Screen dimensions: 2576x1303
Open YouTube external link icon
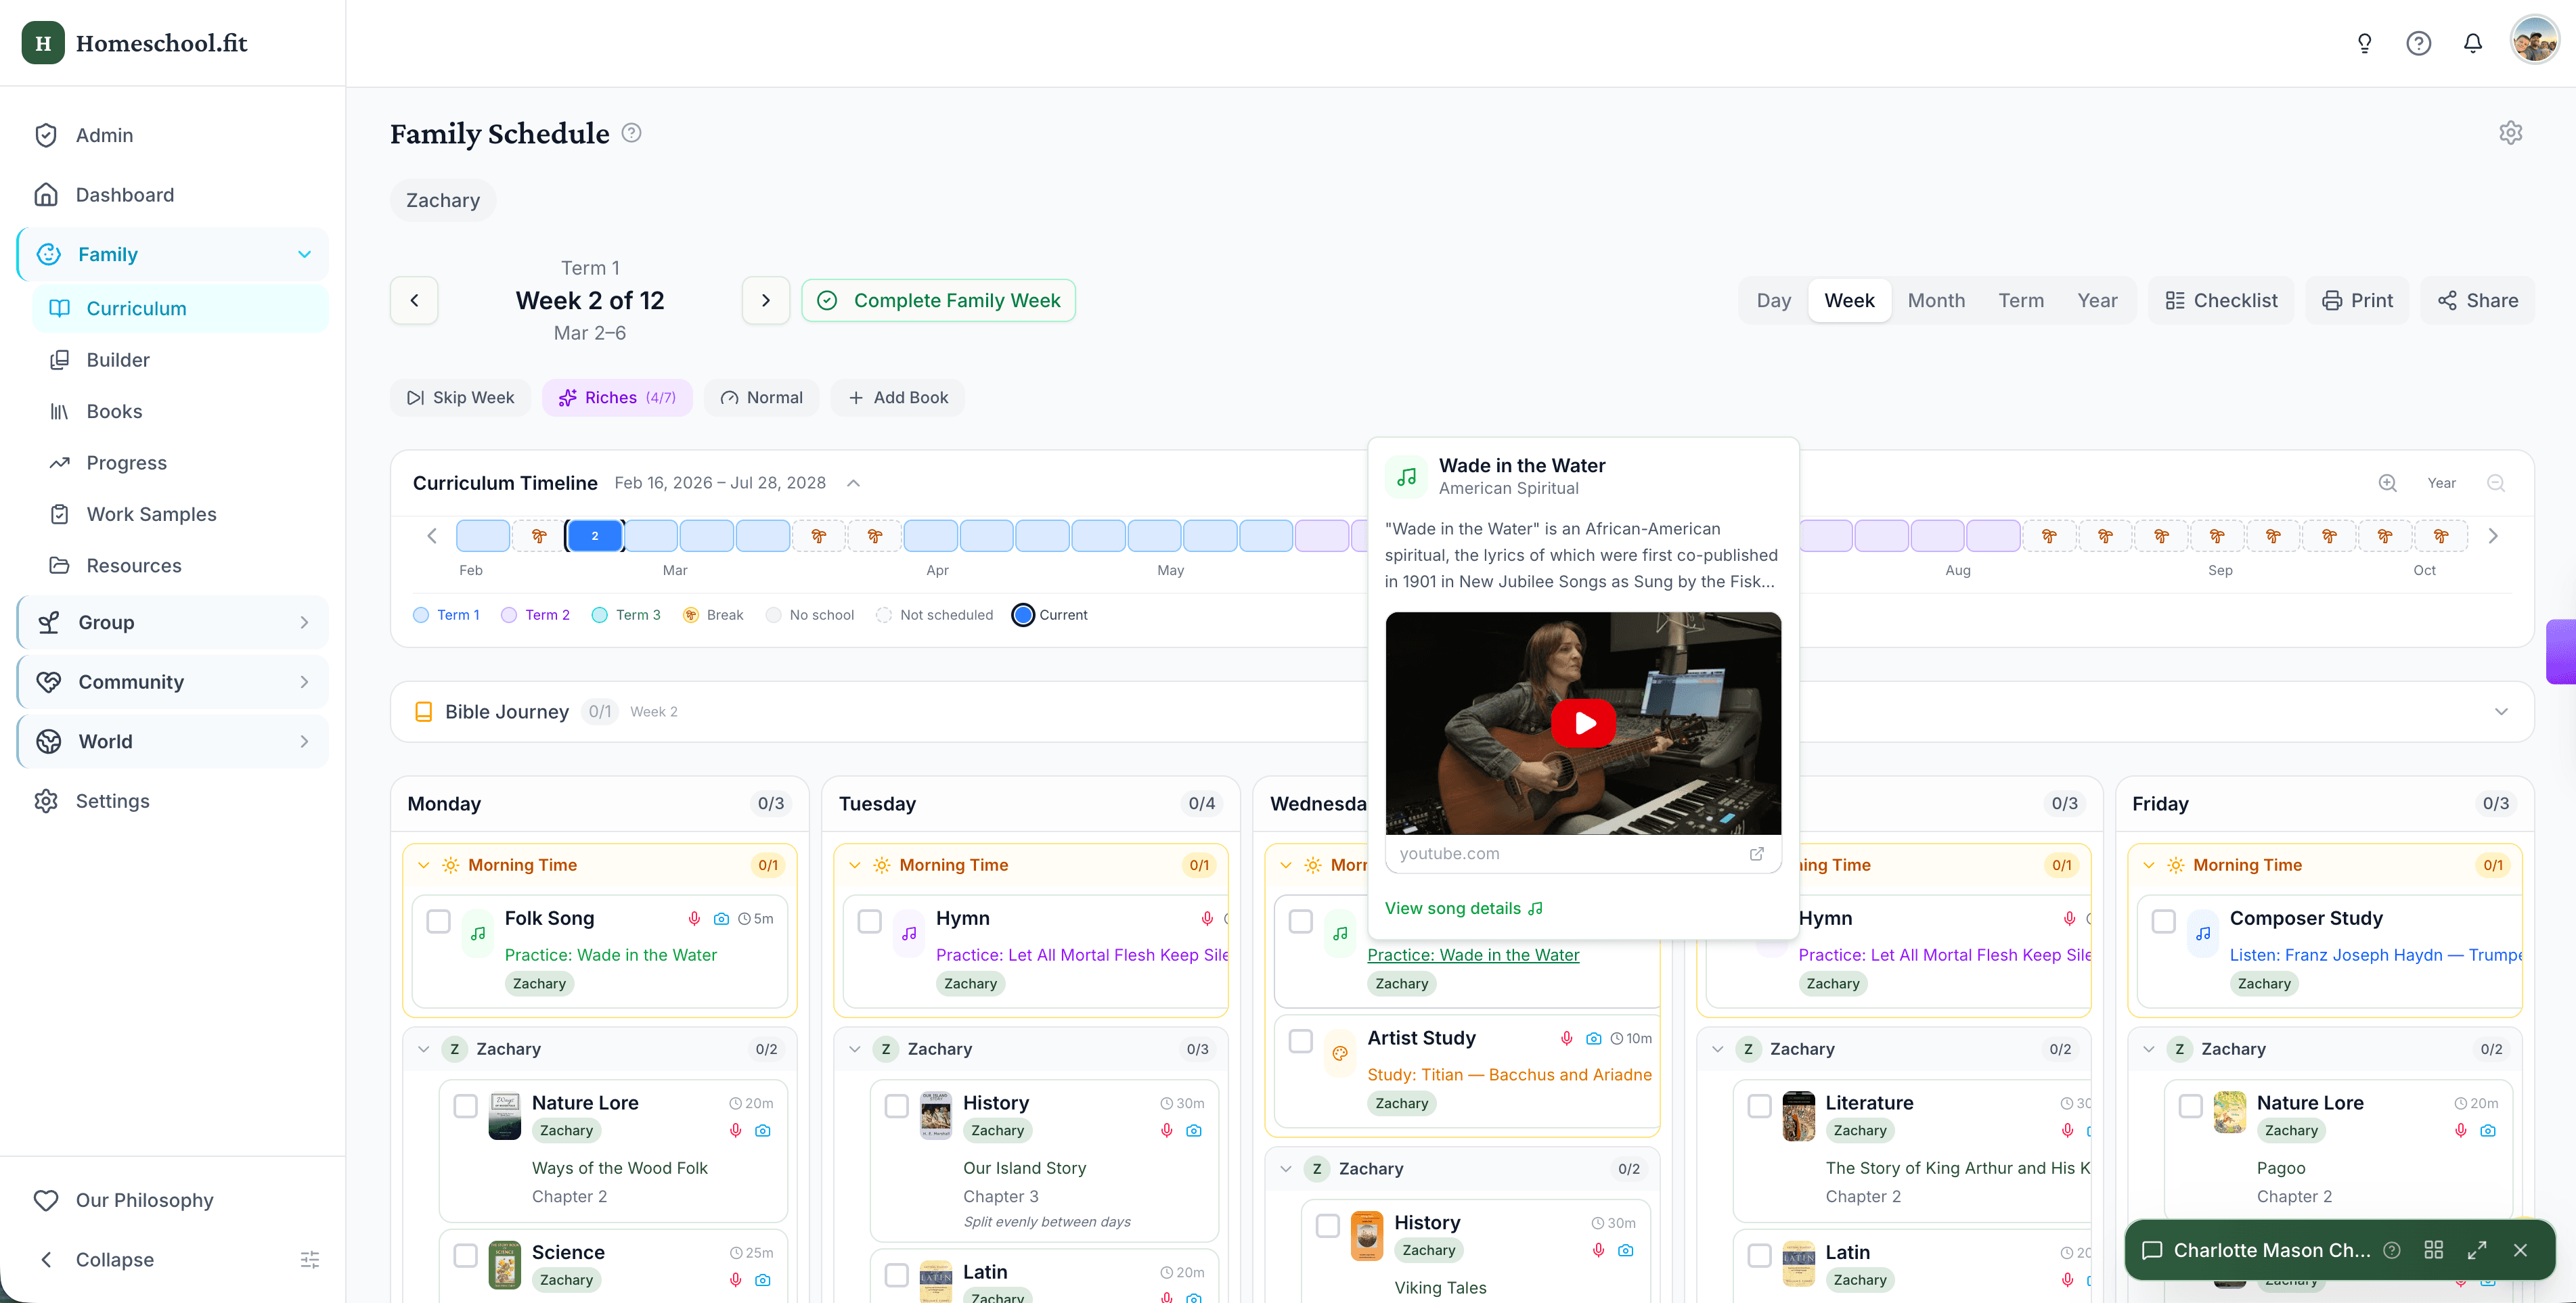point(1756,853)
